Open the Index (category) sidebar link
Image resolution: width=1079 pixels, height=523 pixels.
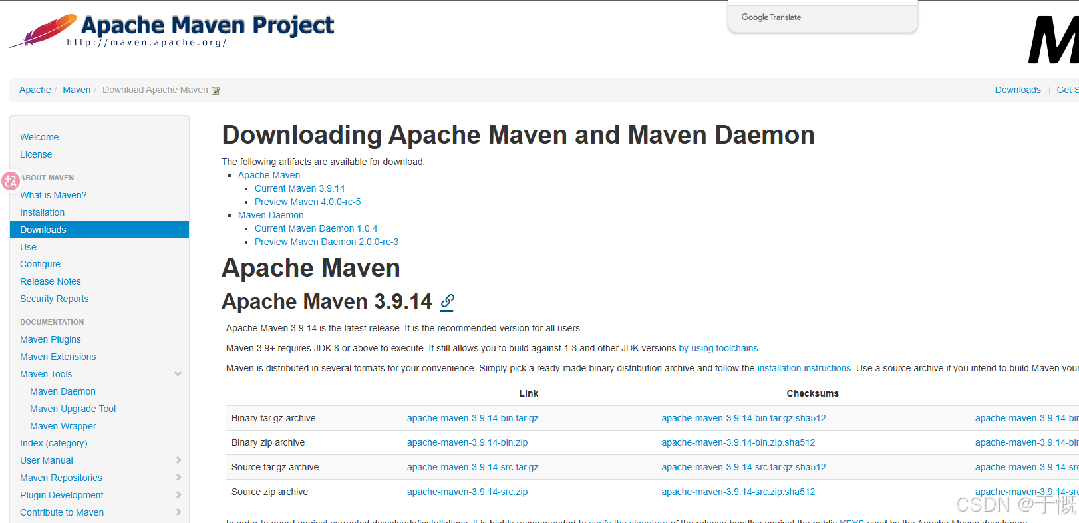click(54, 443)
